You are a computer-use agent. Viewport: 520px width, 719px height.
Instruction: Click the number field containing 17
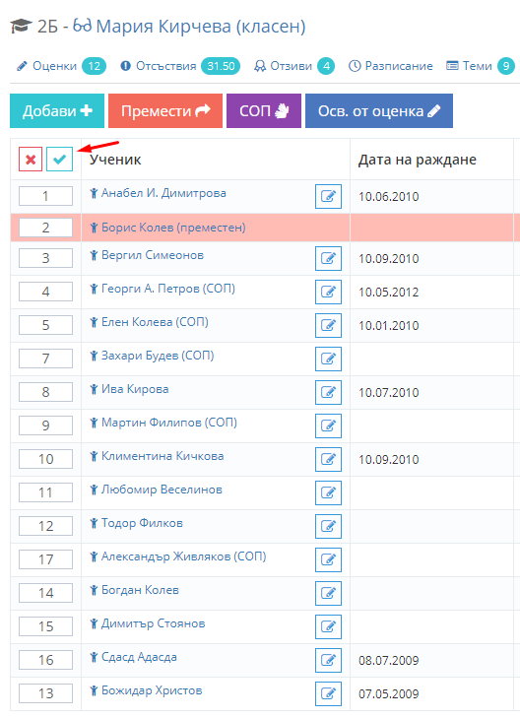point(45,559)
